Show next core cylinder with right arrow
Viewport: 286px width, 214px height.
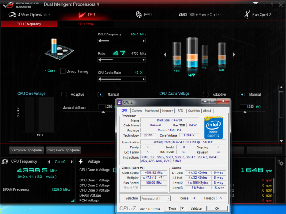pyautogui.click(x=234, y=55)
